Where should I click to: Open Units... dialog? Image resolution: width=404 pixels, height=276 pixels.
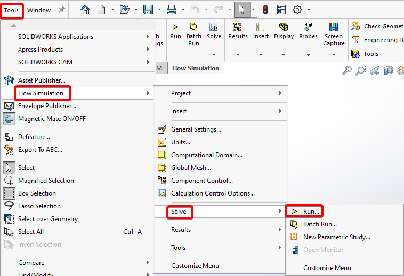point(221,142)
